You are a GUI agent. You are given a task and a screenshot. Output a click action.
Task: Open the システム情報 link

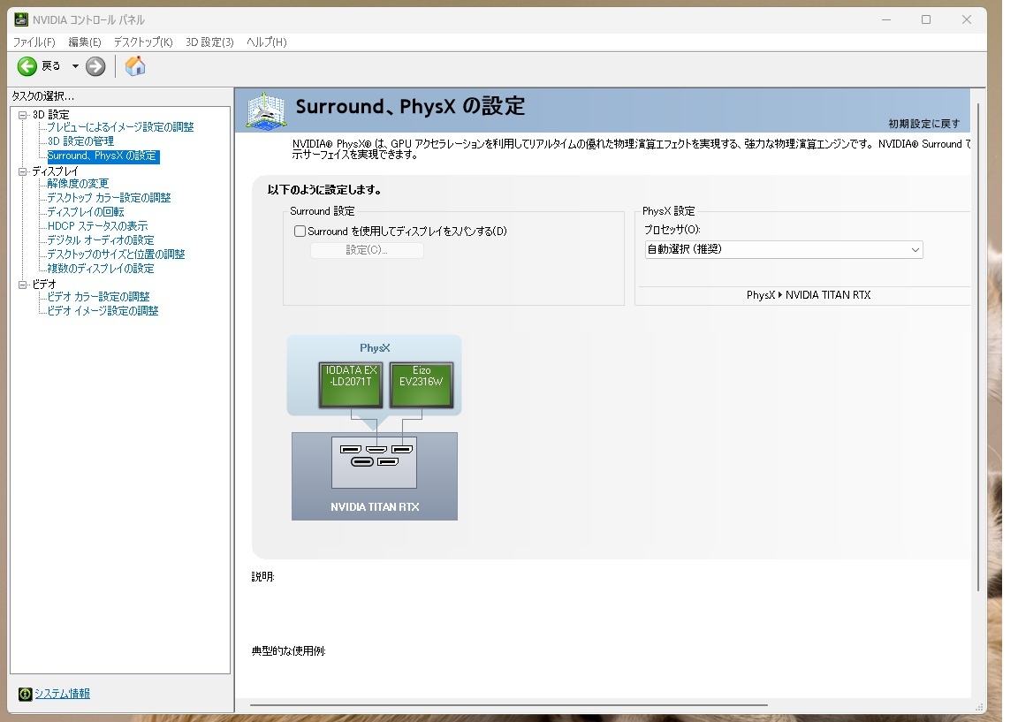63,694
